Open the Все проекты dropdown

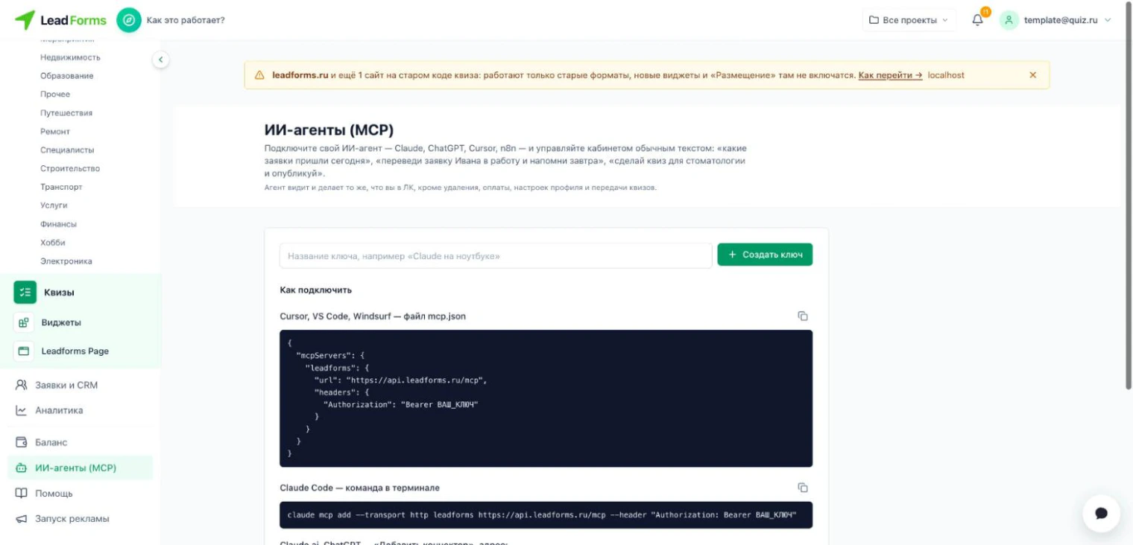click(909, 20)
